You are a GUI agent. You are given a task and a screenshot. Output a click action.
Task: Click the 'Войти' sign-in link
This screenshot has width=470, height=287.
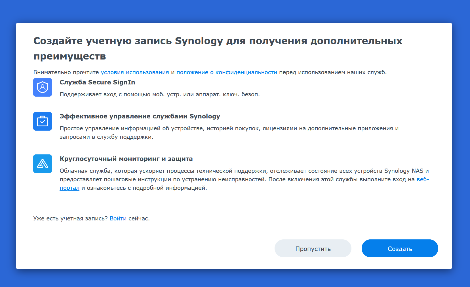click(118, 218)
